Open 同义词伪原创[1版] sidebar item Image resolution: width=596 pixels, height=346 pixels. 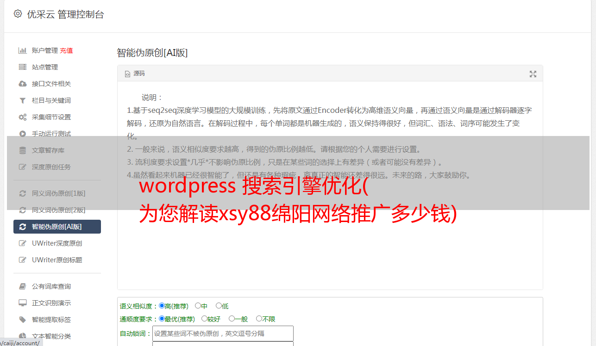tap(58, 193)
